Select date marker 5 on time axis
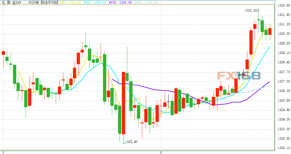291x154 pixels. 4,152
